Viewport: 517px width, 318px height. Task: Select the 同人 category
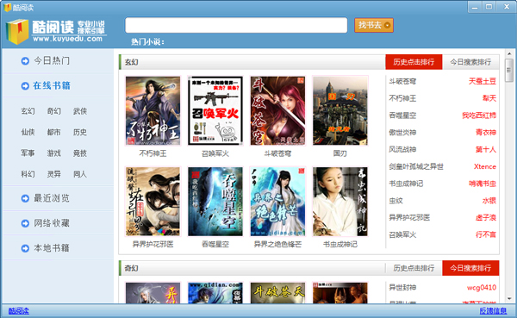[x=80, y=174]
